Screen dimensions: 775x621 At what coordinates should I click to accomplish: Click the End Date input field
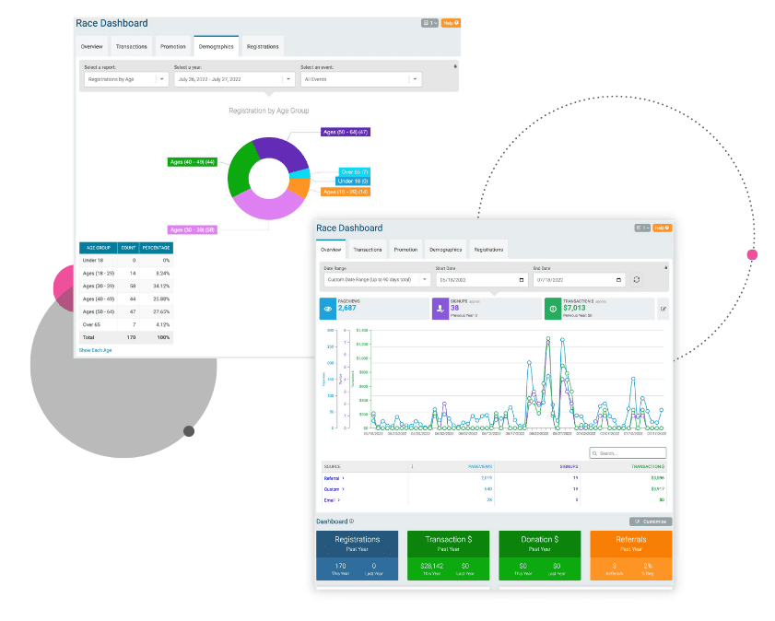pyautogui.click(x=579, y=279)
